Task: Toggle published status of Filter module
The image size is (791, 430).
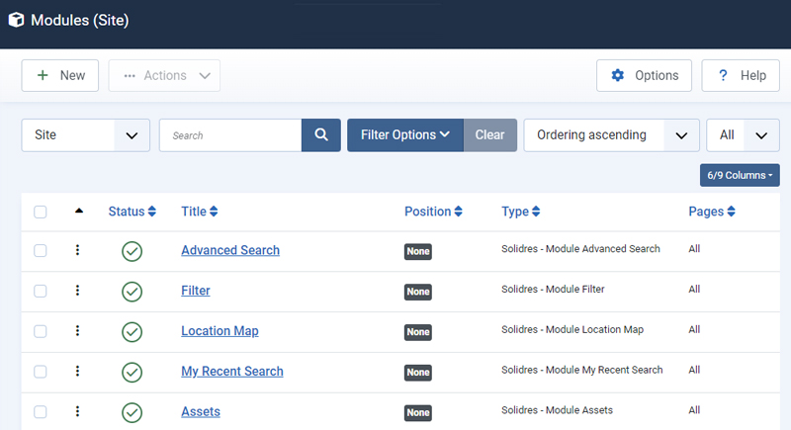Action: point(132,292)
